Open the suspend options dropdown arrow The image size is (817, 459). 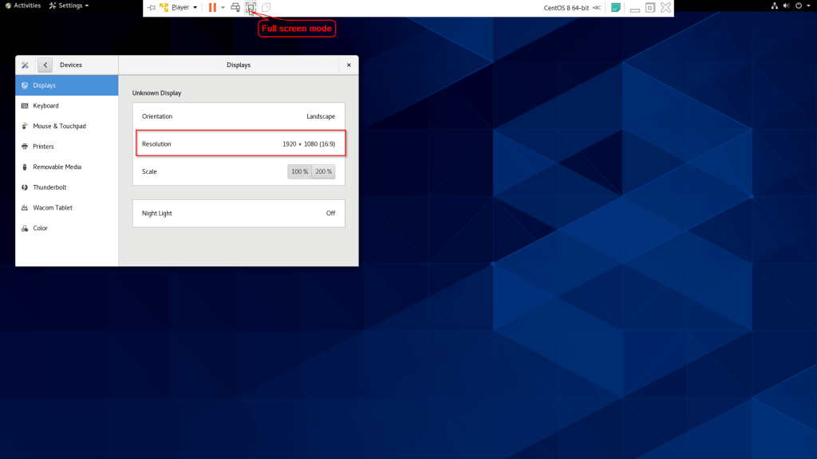click(222, 7)
